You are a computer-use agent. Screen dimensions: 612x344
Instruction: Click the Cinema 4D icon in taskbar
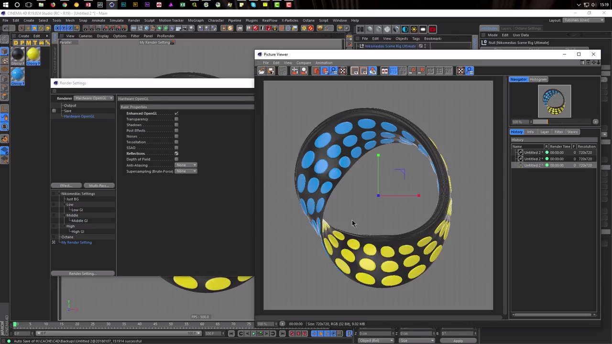pyautogui.click(x=112, y=5)
